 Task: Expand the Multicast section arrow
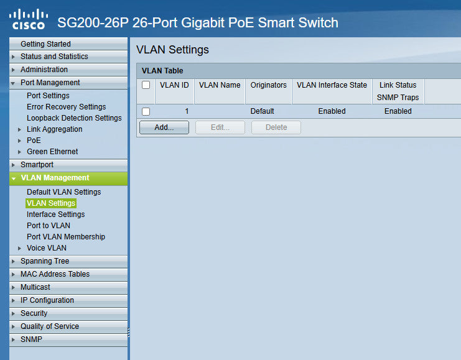coord(13,287)
